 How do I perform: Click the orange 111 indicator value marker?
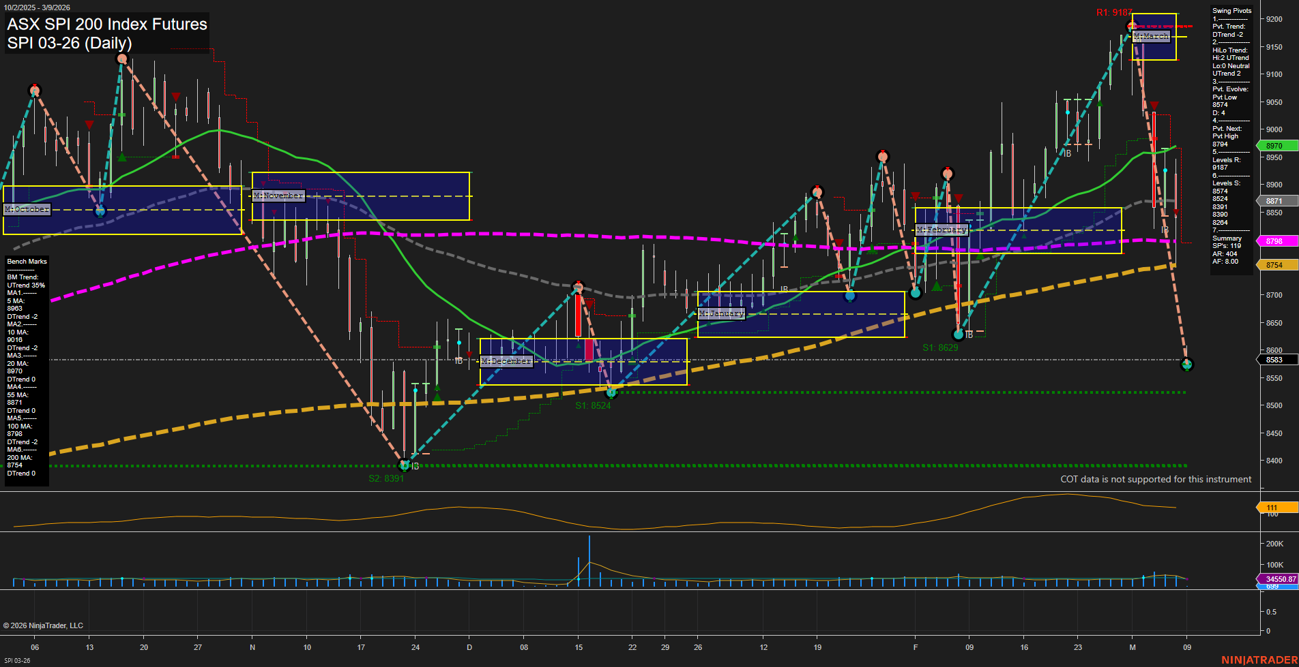(x=1274, y=508)
